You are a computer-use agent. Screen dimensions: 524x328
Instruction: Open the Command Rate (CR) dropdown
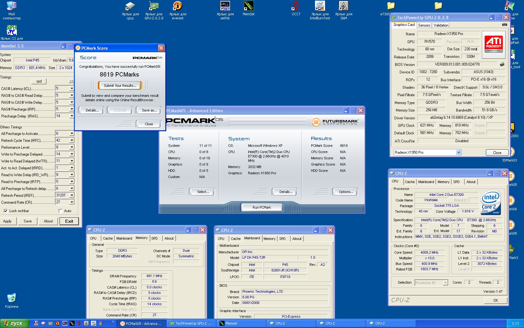71,202
